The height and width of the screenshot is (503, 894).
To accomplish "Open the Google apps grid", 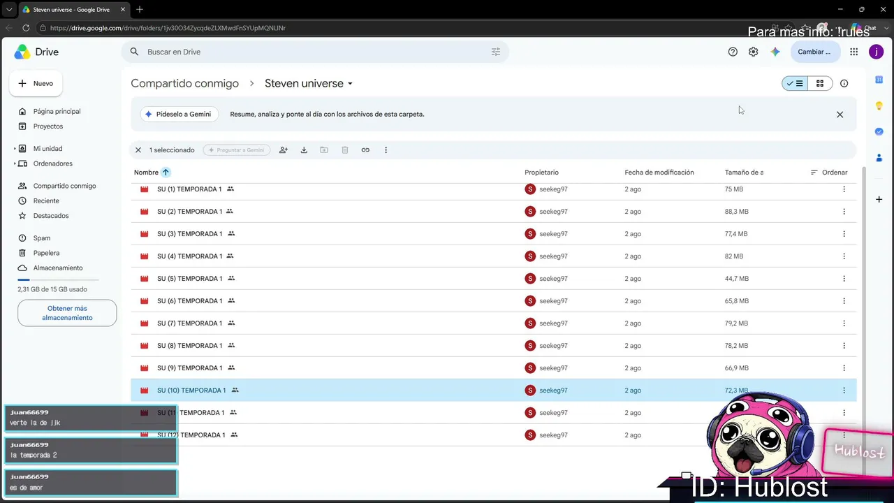I will [853, 52].
